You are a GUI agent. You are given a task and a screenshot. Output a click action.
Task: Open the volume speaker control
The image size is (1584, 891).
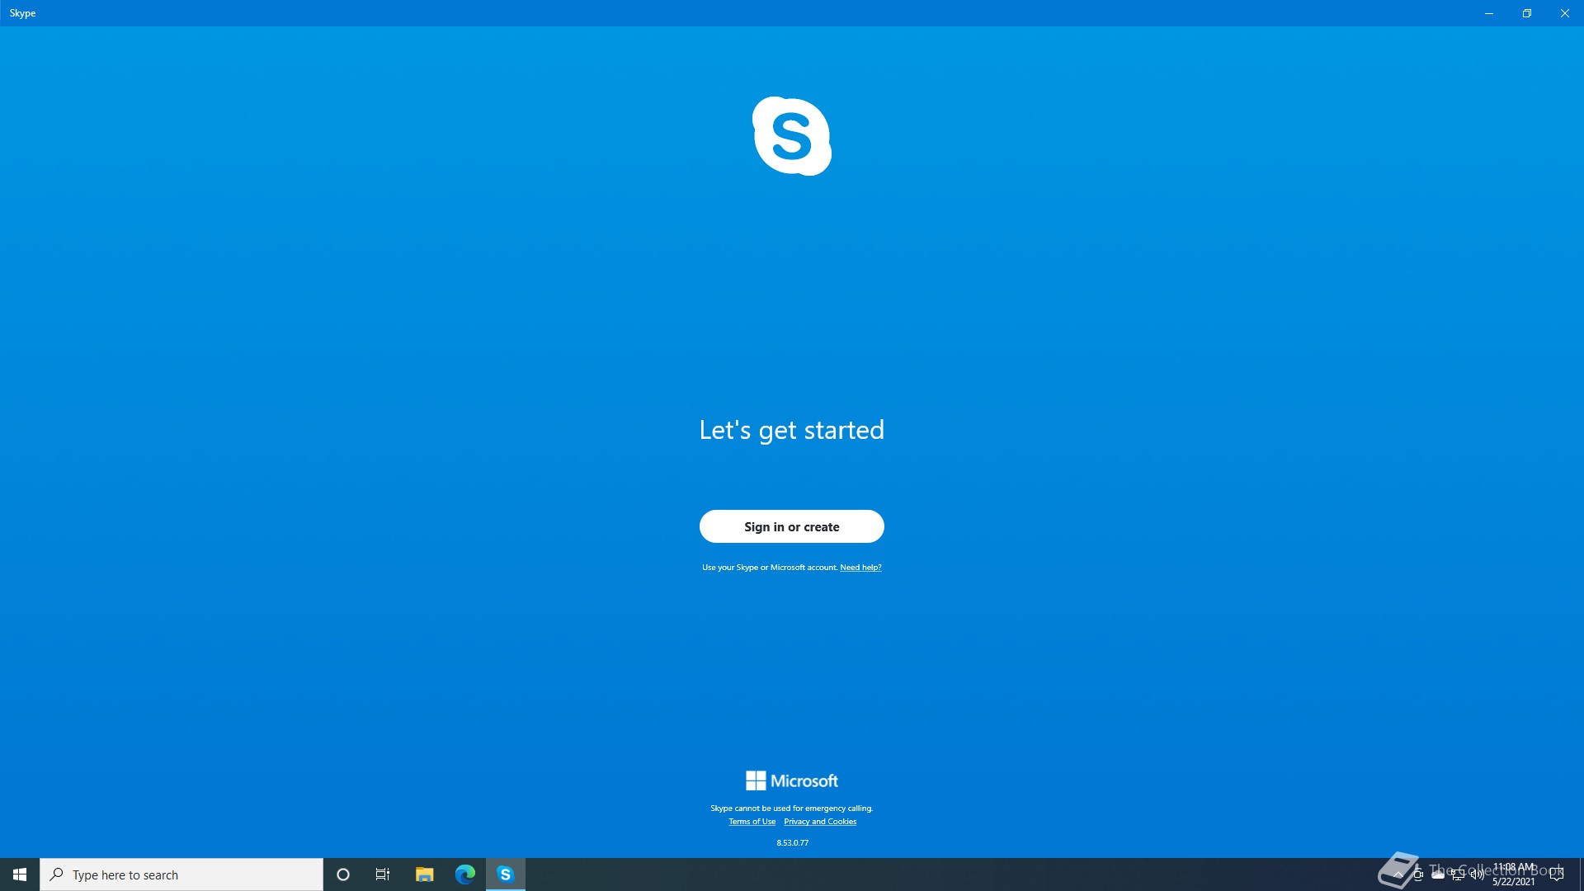coord(1478,874)
